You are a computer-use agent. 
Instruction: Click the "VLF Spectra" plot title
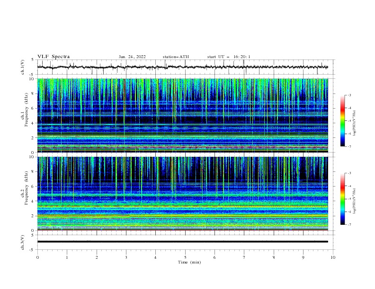coord(54,57)
